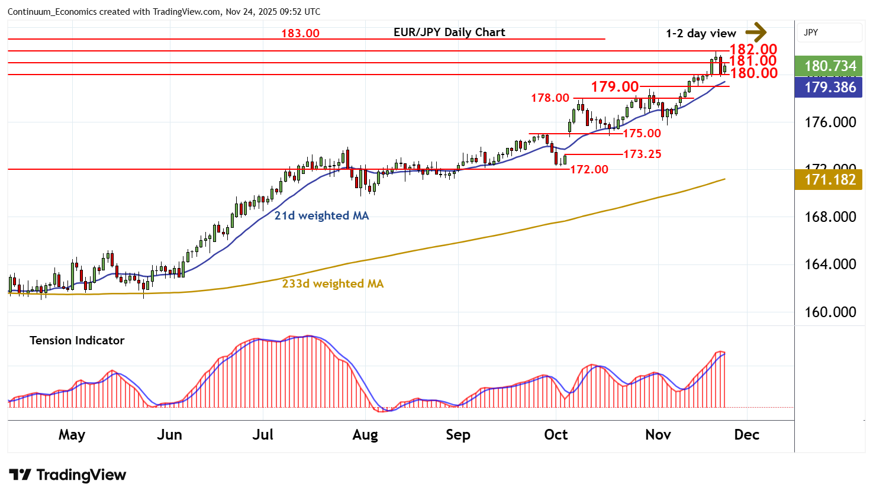The height and width of the screenshot is (497, 873).
Task: Select the 179.00 support level label
Action: pyautogui.click(x=614, y=86)
